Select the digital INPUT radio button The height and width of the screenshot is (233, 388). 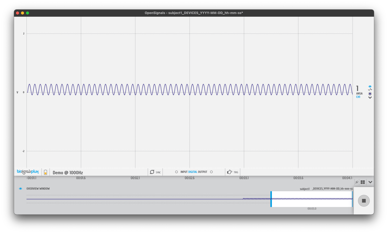(176, 172)
